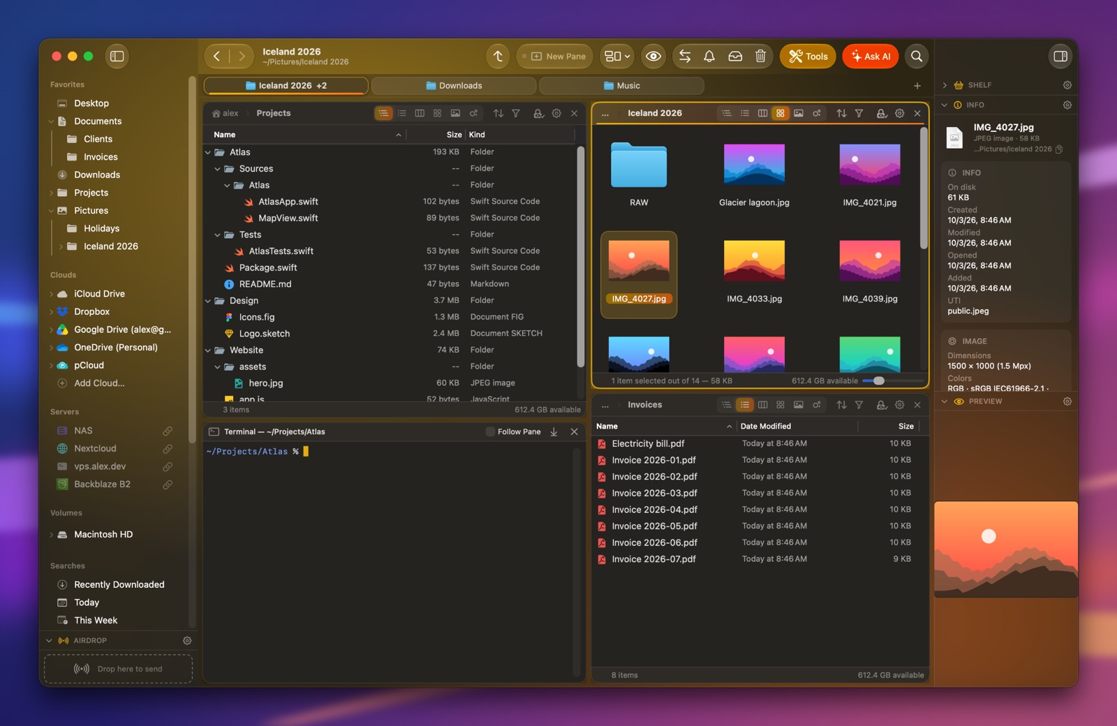Toggle the left sidebar visibility button
Screen dimensions: 1117x726
[x=117, y=57]
